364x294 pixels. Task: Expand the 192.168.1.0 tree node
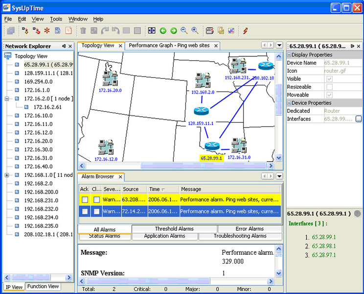click(x=7, y=175)
